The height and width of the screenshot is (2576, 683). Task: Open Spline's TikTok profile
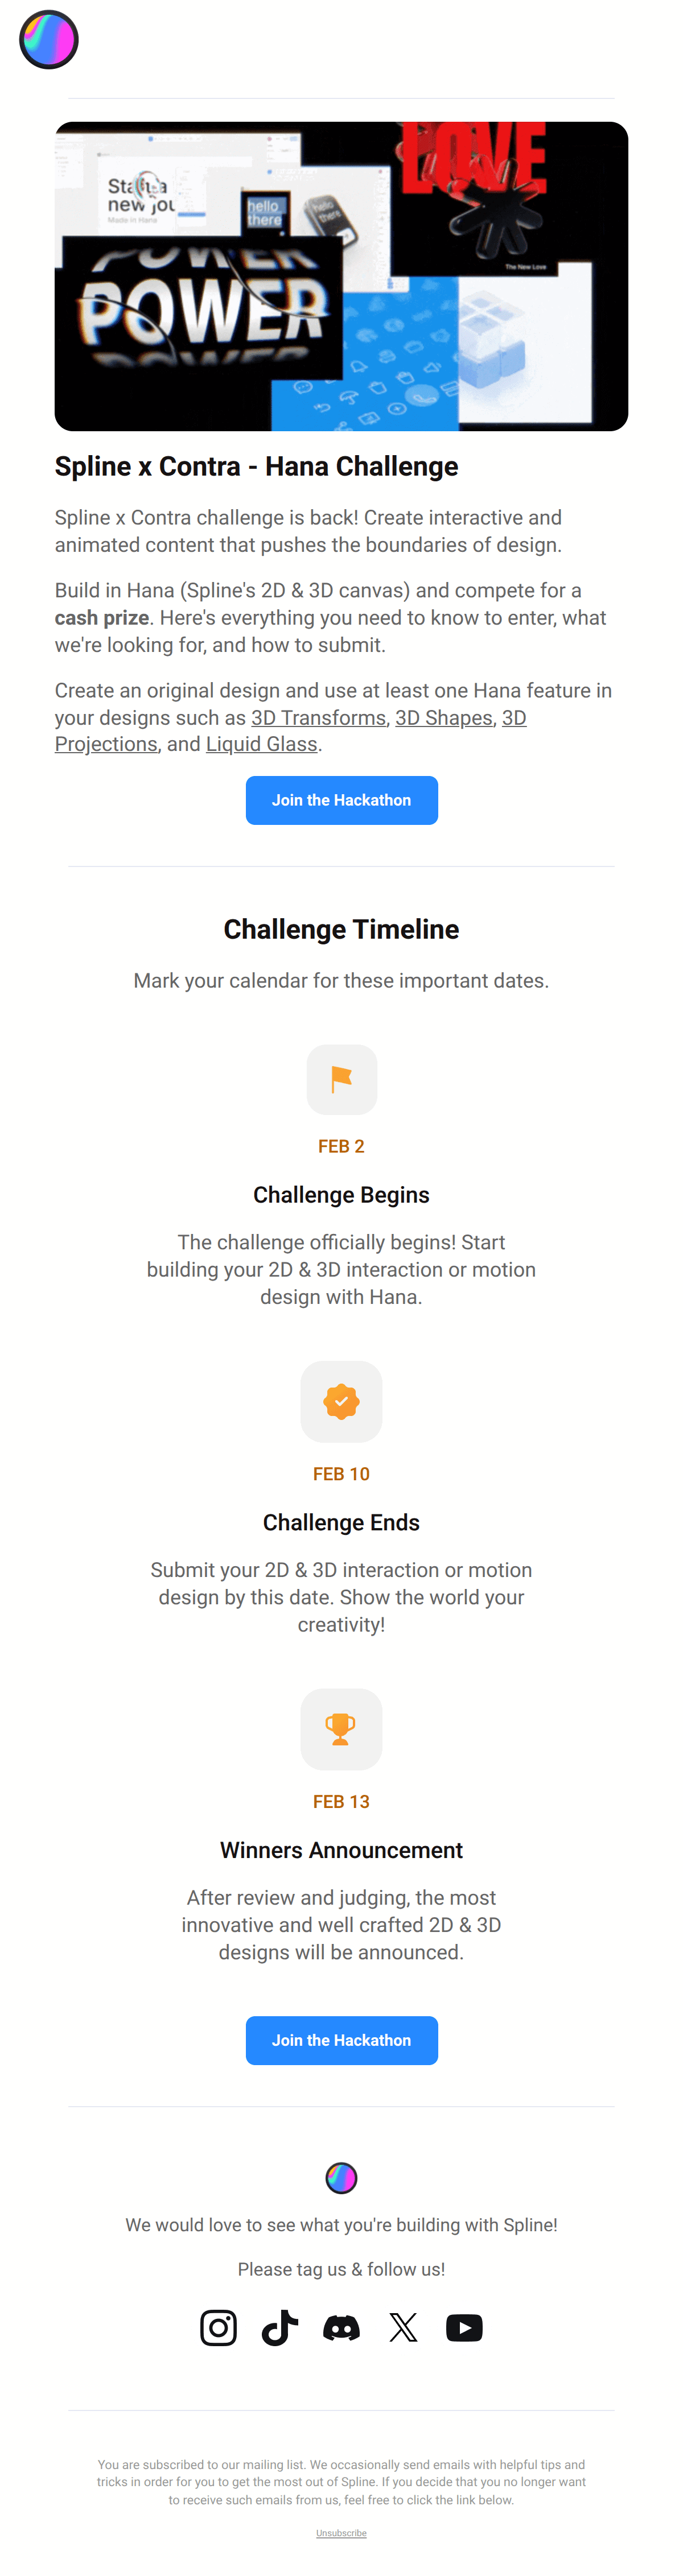[x=280, y=2328]
